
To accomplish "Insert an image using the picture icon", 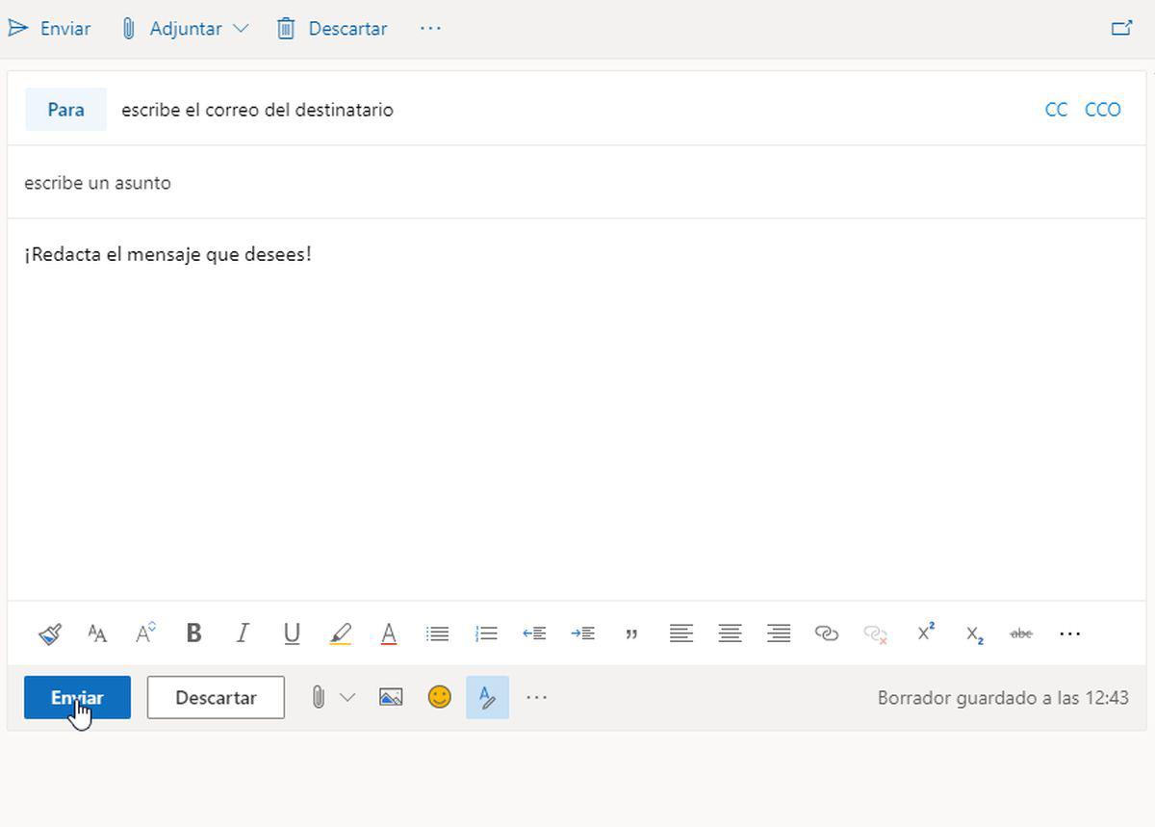I will [x=391, y=696].
